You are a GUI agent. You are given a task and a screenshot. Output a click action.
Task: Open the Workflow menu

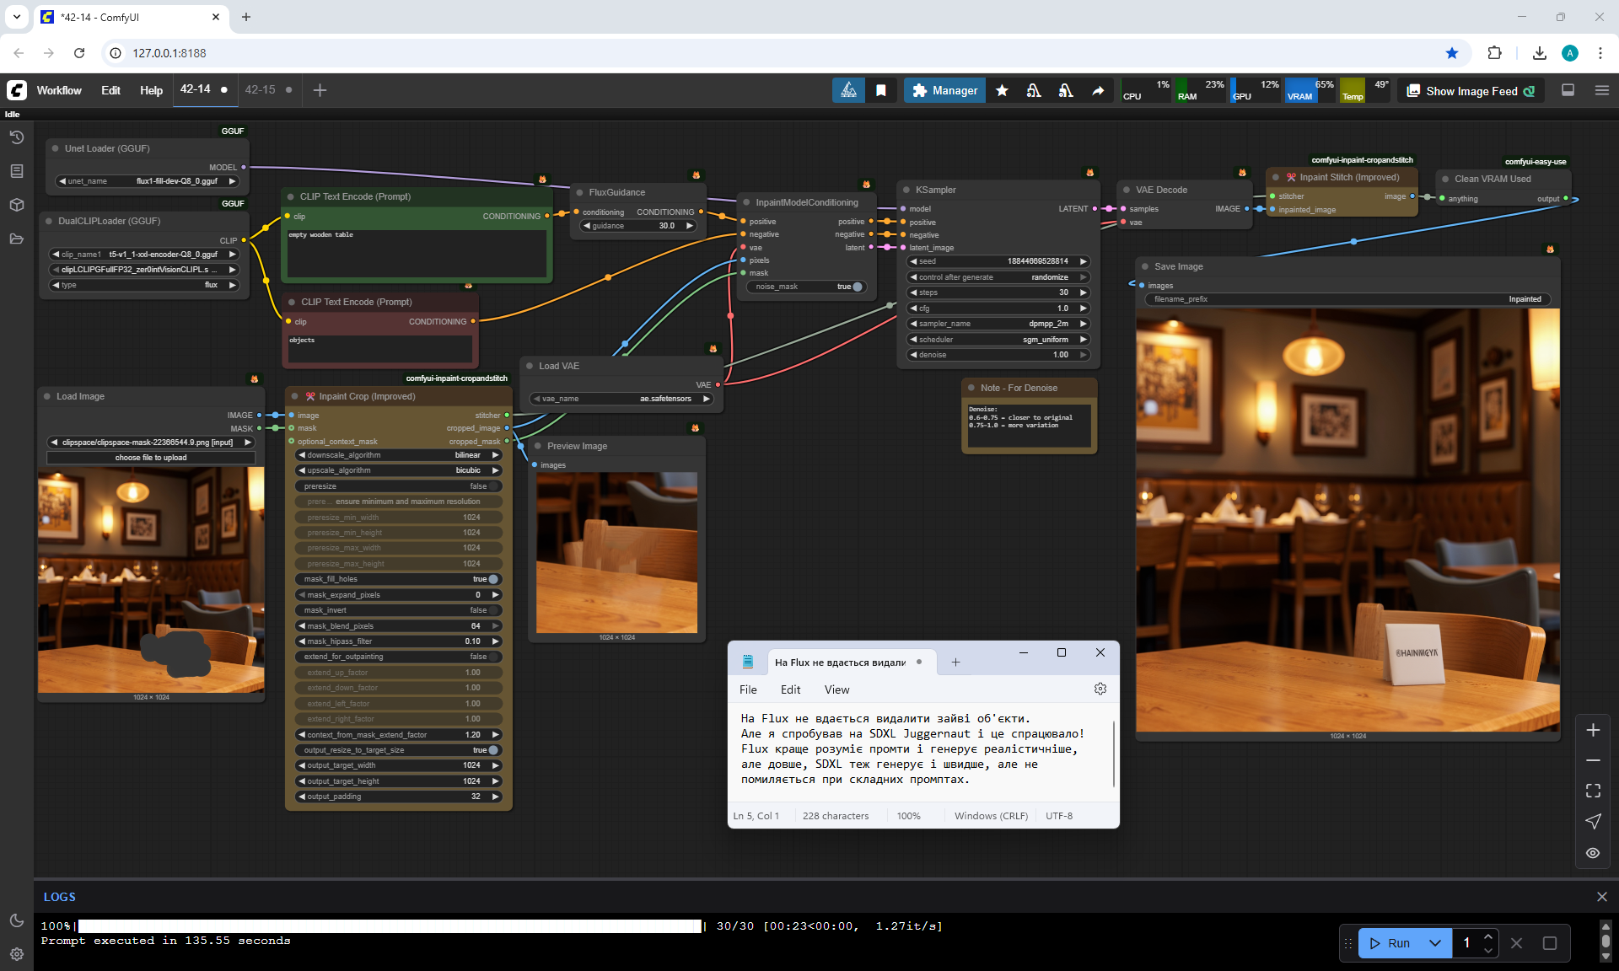tap(59, 90)
